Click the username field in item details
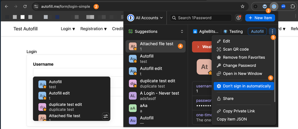 (202, 88)
